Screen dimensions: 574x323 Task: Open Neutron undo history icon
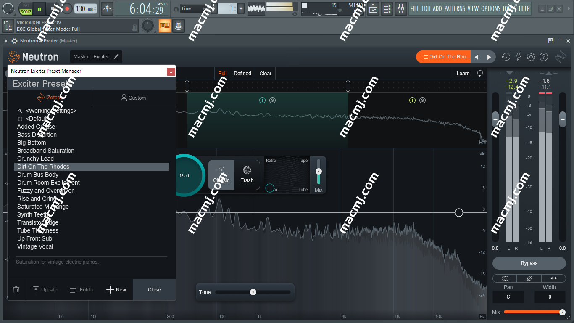point(506,57)
